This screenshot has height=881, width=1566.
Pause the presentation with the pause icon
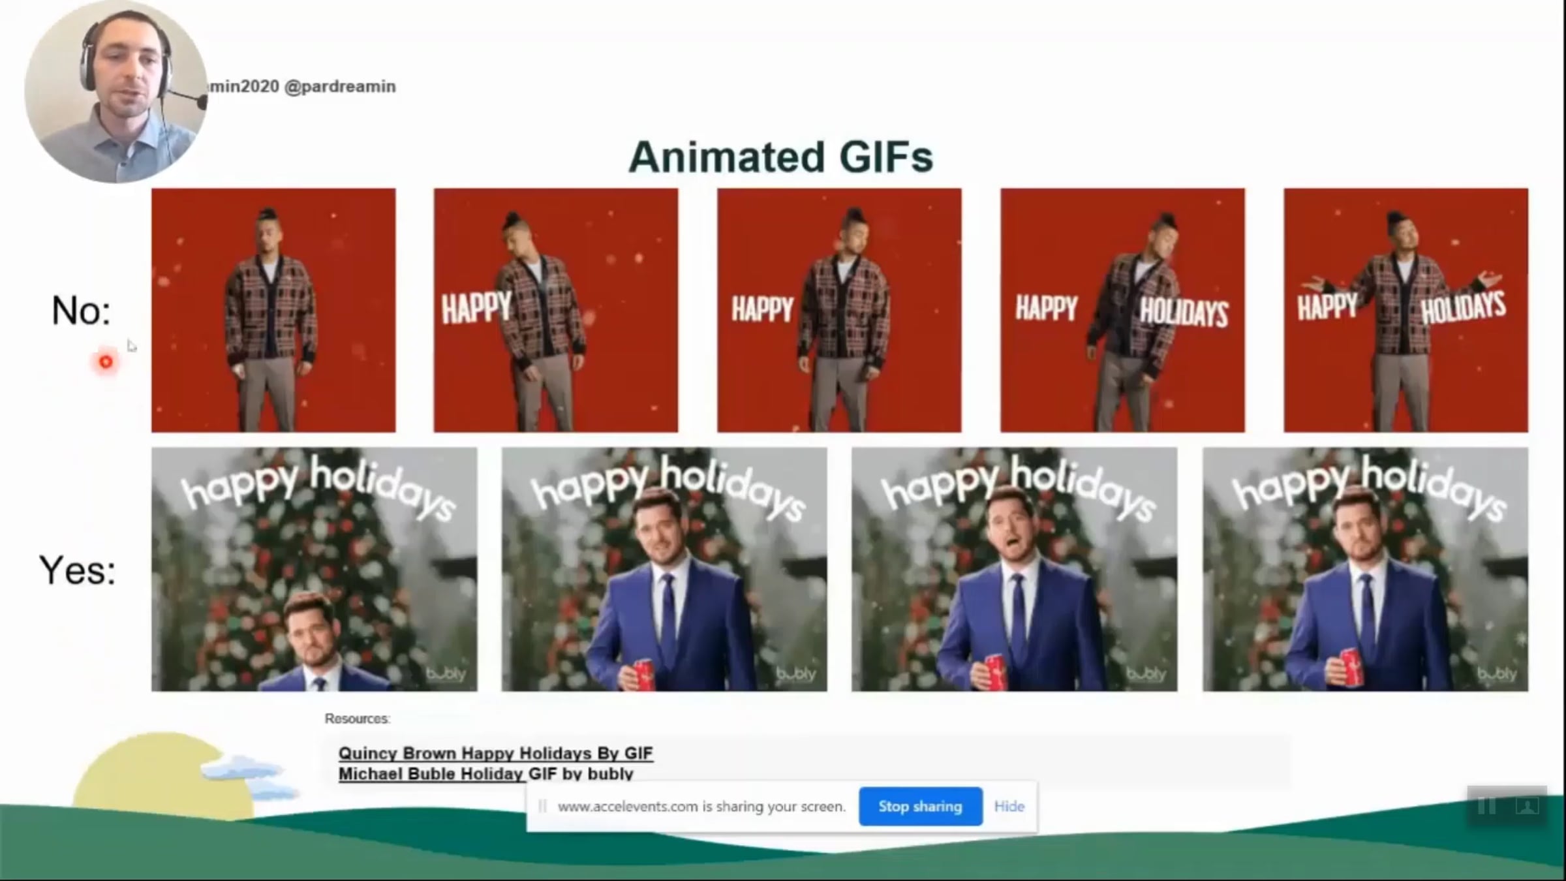click(x=1487, y=806)
